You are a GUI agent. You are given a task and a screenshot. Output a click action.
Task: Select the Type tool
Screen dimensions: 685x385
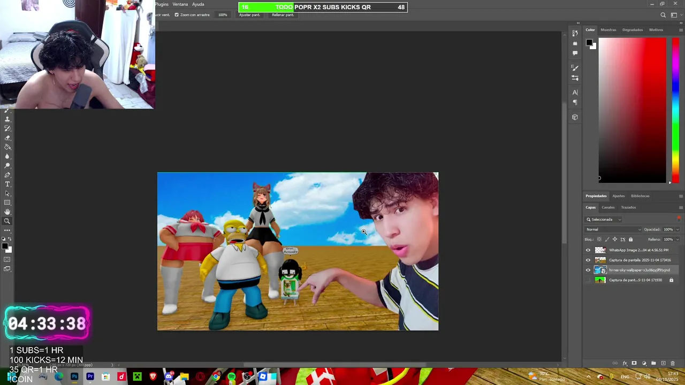7,184
